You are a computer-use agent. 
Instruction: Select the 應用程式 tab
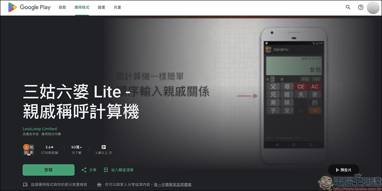point(82,7)
